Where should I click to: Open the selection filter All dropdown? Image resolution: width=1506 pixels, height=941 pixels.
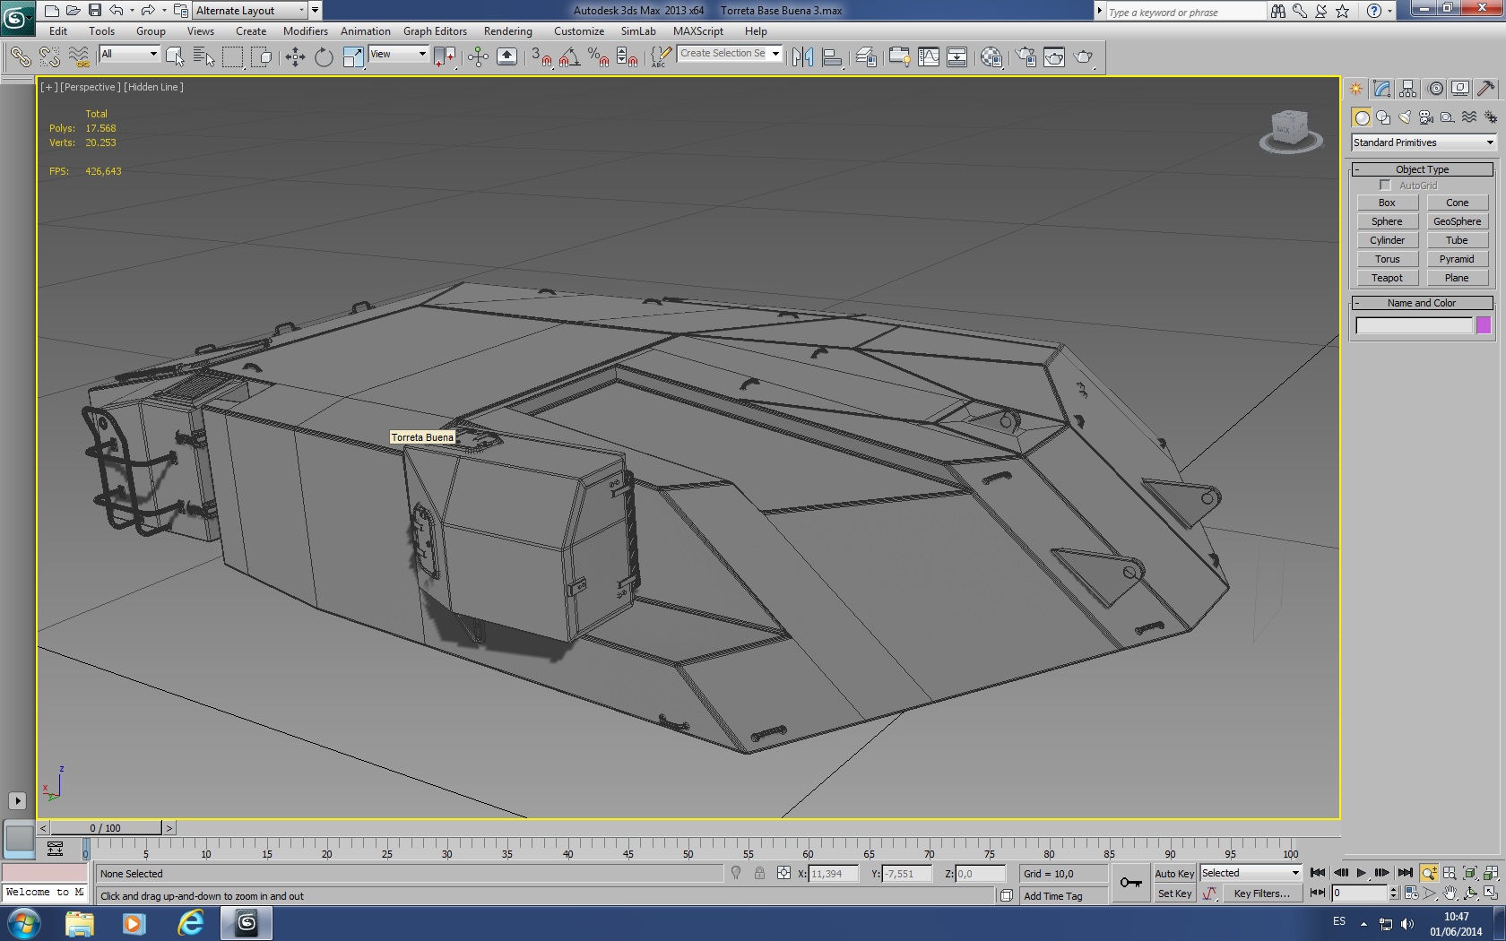coord(129,54)
